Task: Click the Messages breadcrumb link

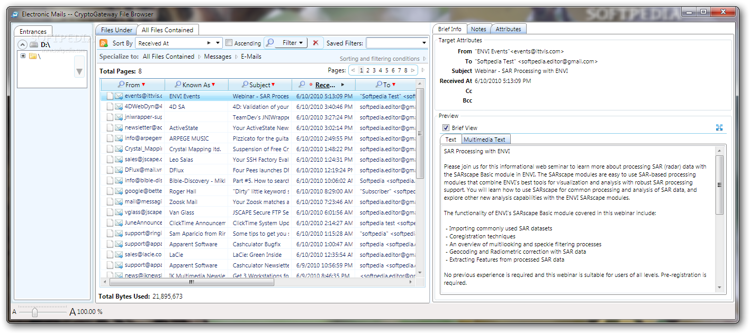Action: [218, 57]
